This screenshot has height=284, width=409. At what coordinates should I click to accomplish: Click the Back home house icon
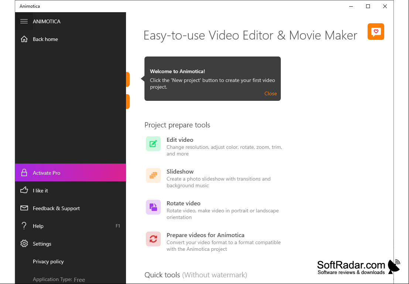pos(24,39)
